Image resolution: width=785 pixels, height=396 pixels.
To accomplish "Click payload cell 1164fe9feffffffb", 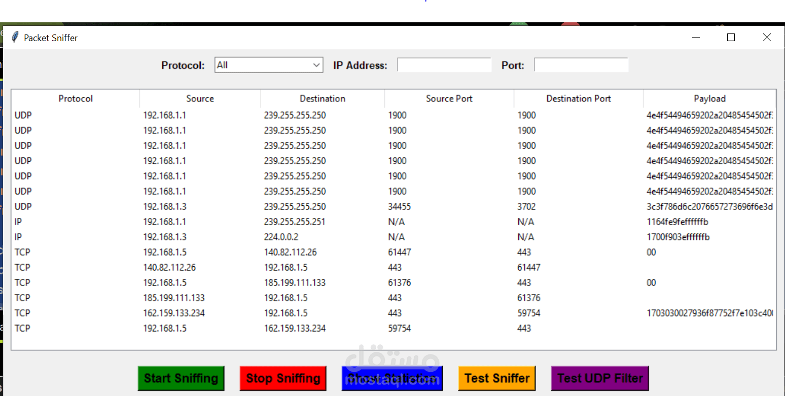I will click(x=677, y=222).
